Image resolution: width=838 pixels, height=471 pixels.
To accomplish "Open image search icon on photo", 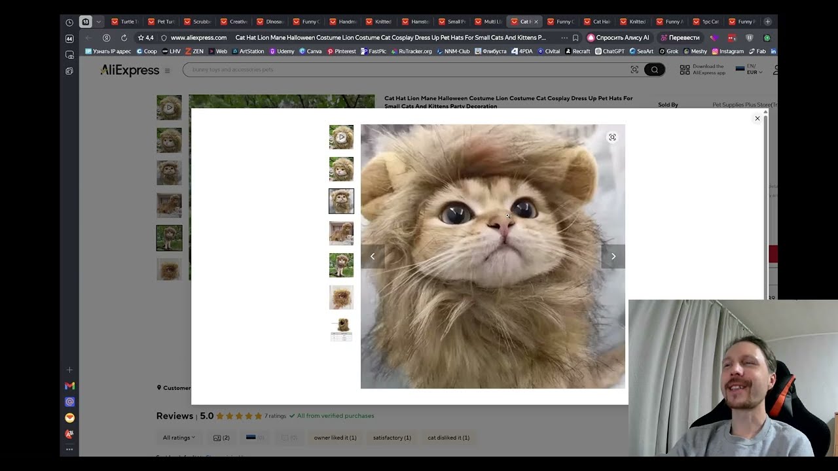I will 612,137.
